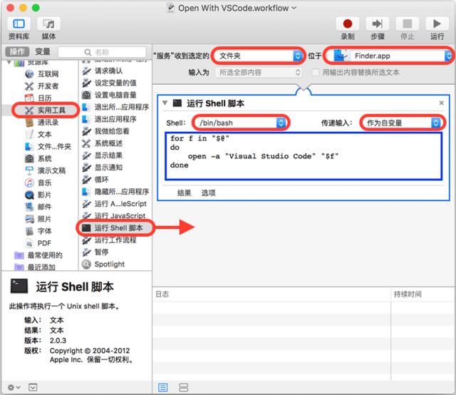Toggle the Library (资料库) panel button

tap(19, 24)
